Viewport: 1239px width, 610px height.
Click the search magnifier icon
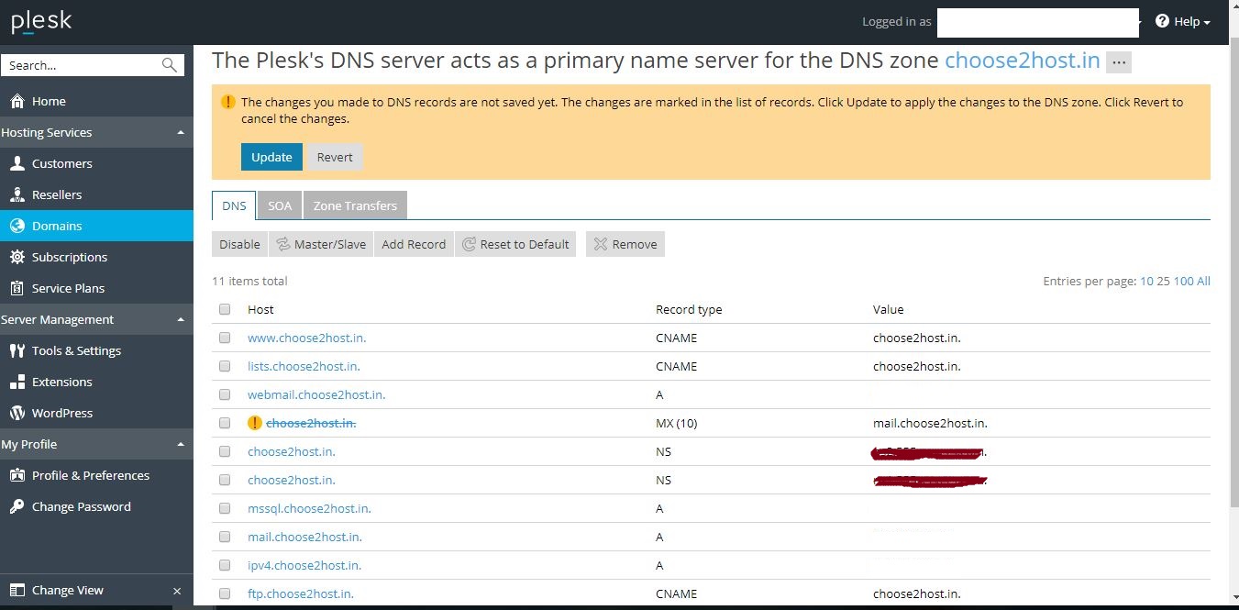pyautogui.click(x=169, y=65)
